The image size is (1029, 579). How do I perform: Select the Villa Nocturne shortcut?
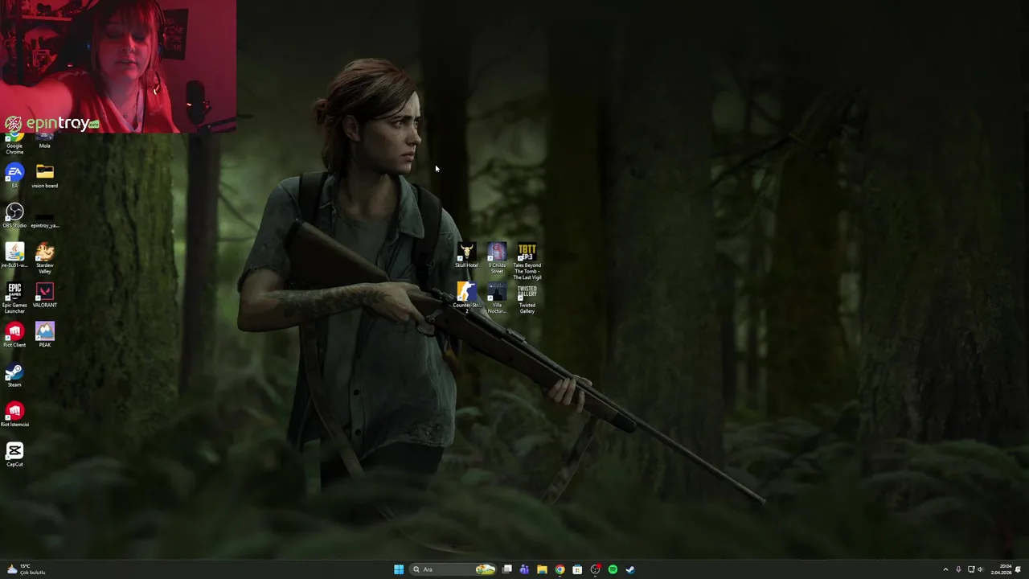[x=497, y=298]
